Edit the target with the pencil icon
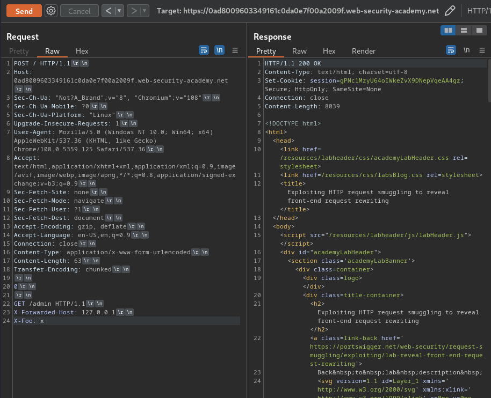Screen dimensions: 491x398 pos(450,11)
